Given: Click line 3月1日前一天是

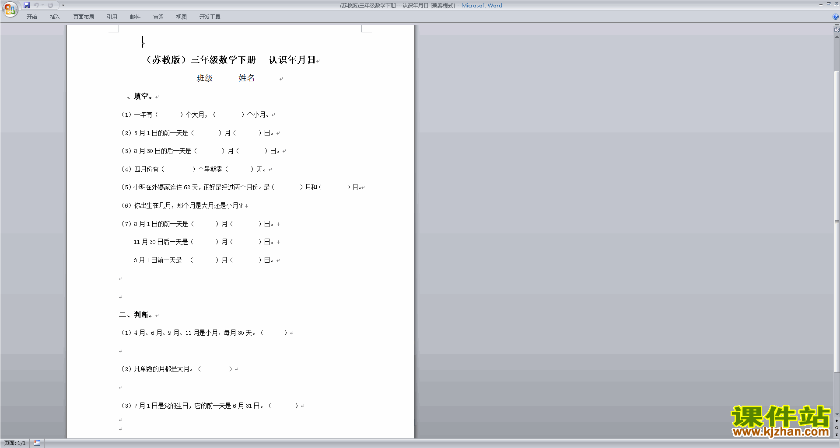Looking at the screenshot, I should pos(204,260).
